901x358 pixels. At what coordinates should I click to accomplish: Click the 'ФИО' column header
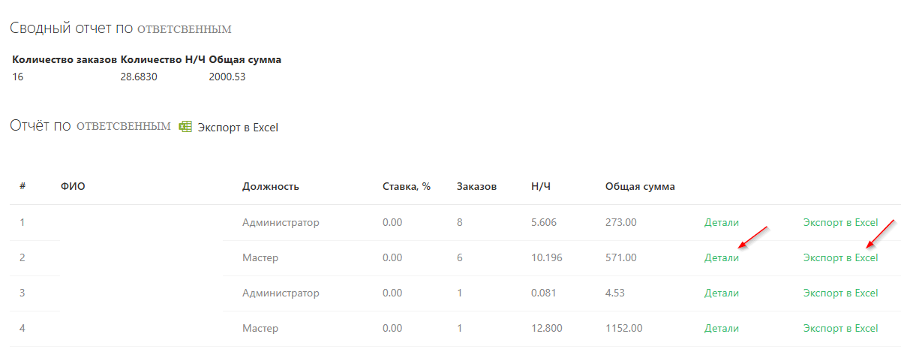tap(73, 186)
